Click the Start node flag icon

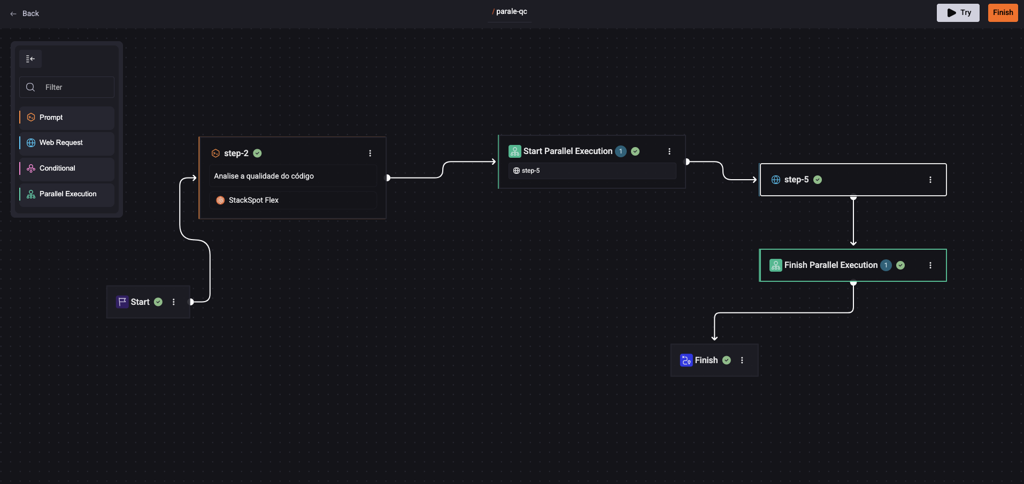[122, 302]
